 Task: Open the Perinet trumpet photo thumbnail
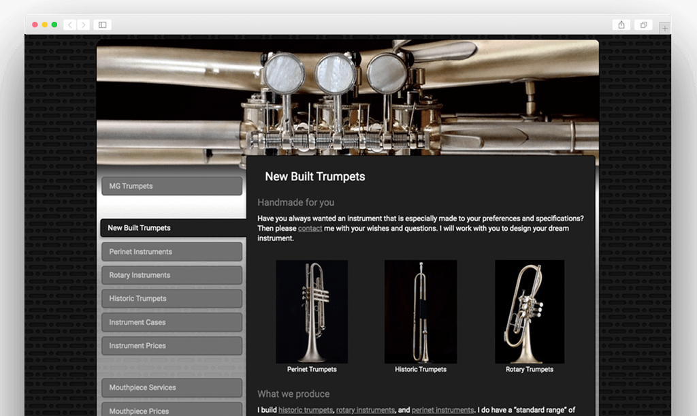(312, 312)
